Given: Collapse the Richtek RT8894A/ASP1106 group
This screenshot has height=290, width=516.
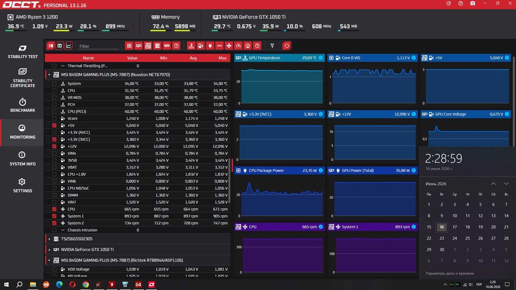Looking at the screenshot, I should click(50, 261).
